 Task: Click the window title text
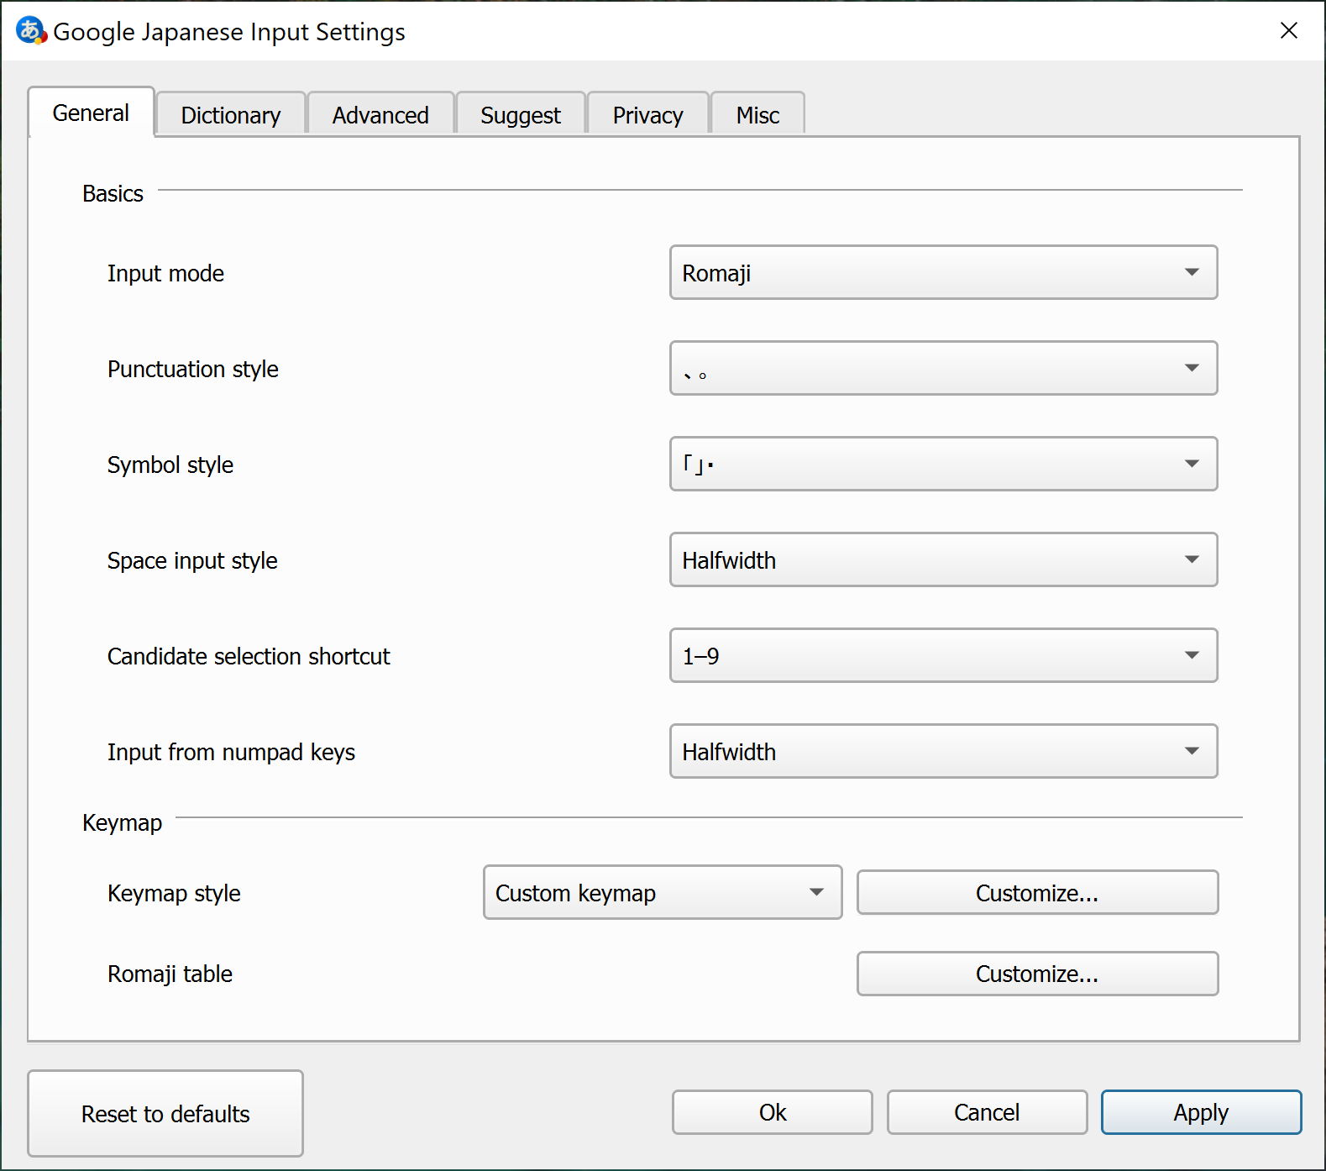pyautogui.click(x=229, y=32)
